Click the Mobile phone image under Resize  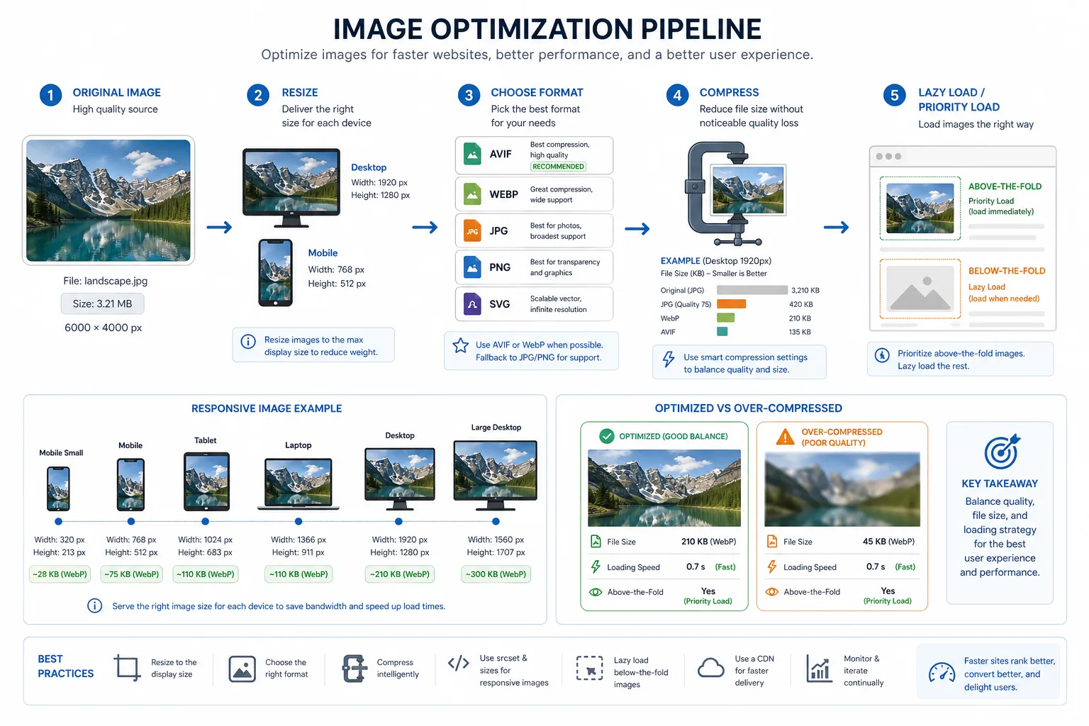pyautogui.click(x=276, y=273)
